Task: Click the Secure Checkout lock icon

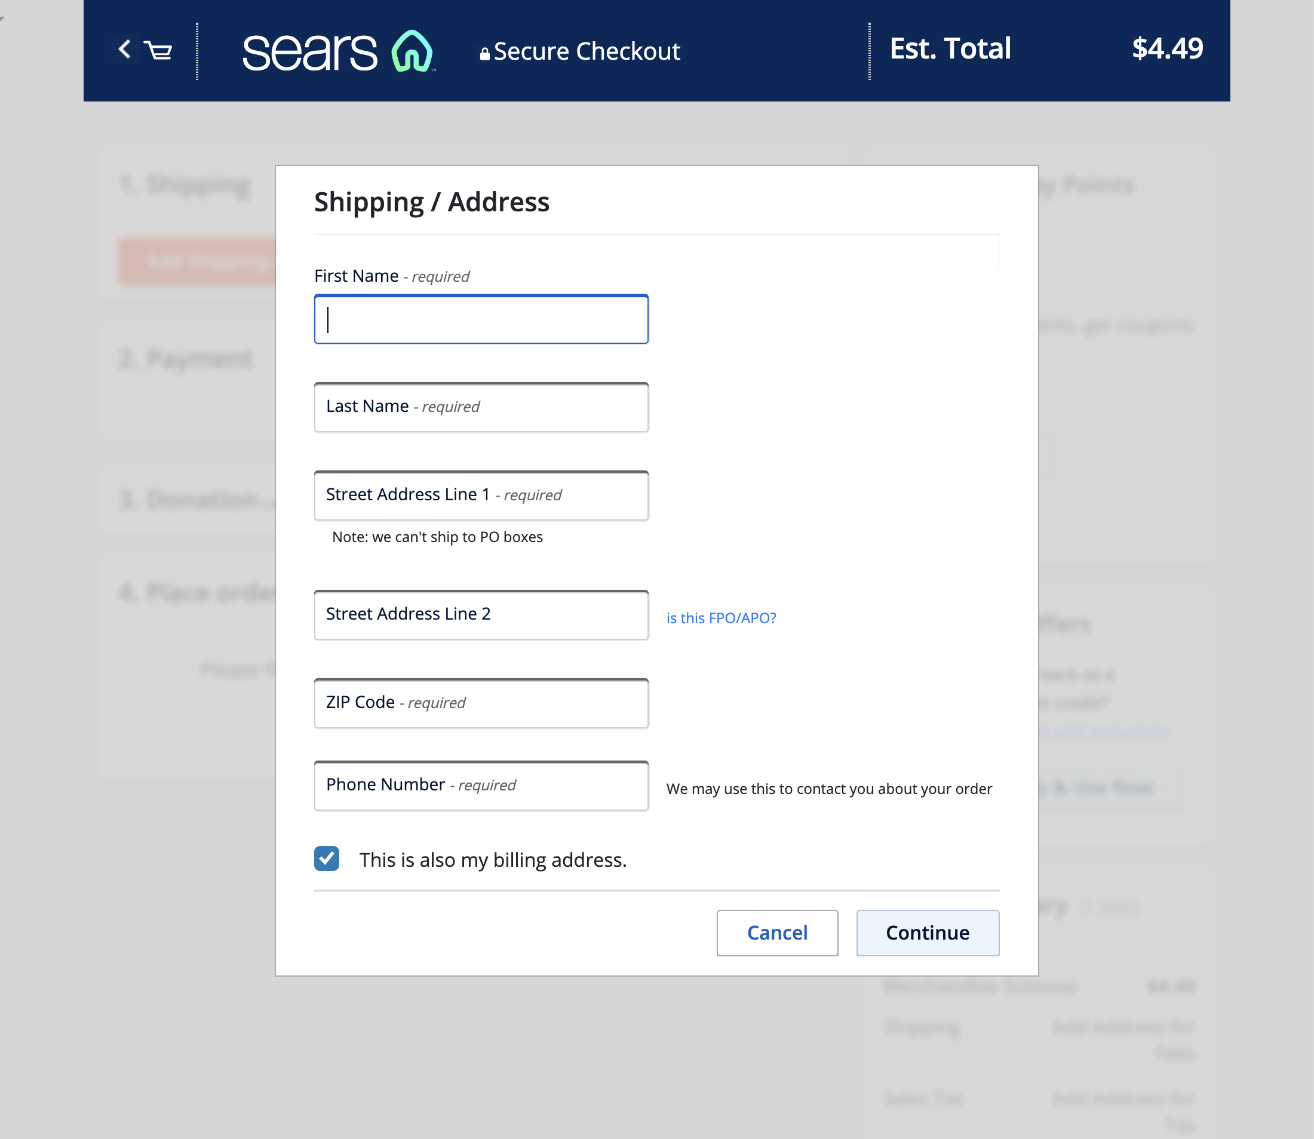Action: pos(485,52)
